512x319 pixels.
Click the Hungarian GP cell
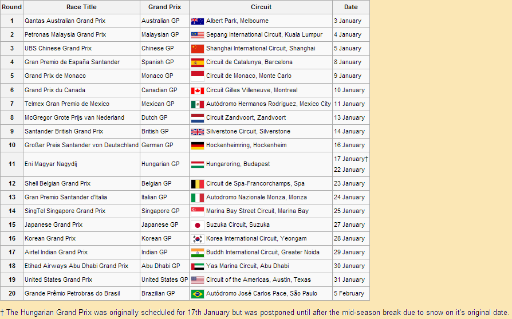click(x=164, y=164)
